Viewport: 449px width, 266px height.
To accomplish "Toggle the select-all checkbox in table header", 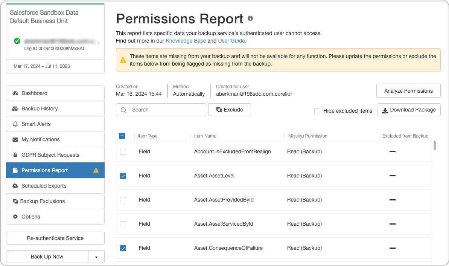I will coord(122,136).
